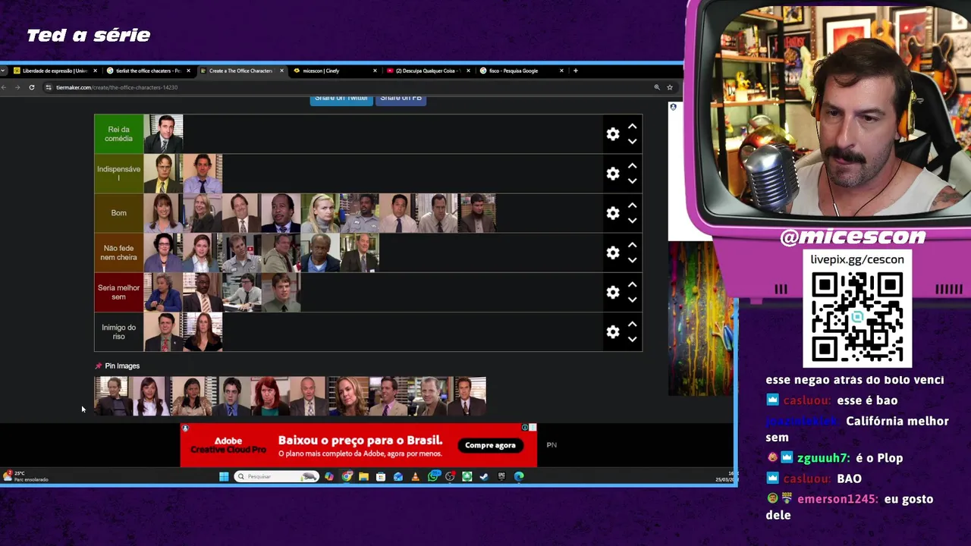
Task: Move Bom tier down with arrow
Action: [632, 221]
